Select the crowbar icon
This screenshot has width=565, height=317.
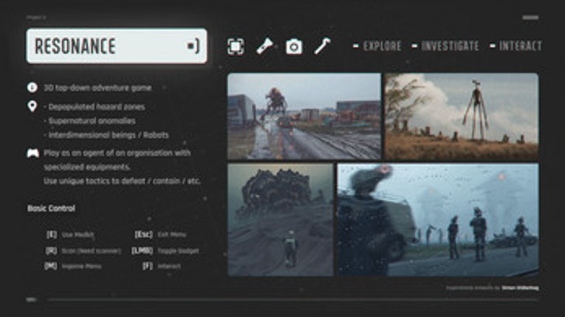click(323, 46)
